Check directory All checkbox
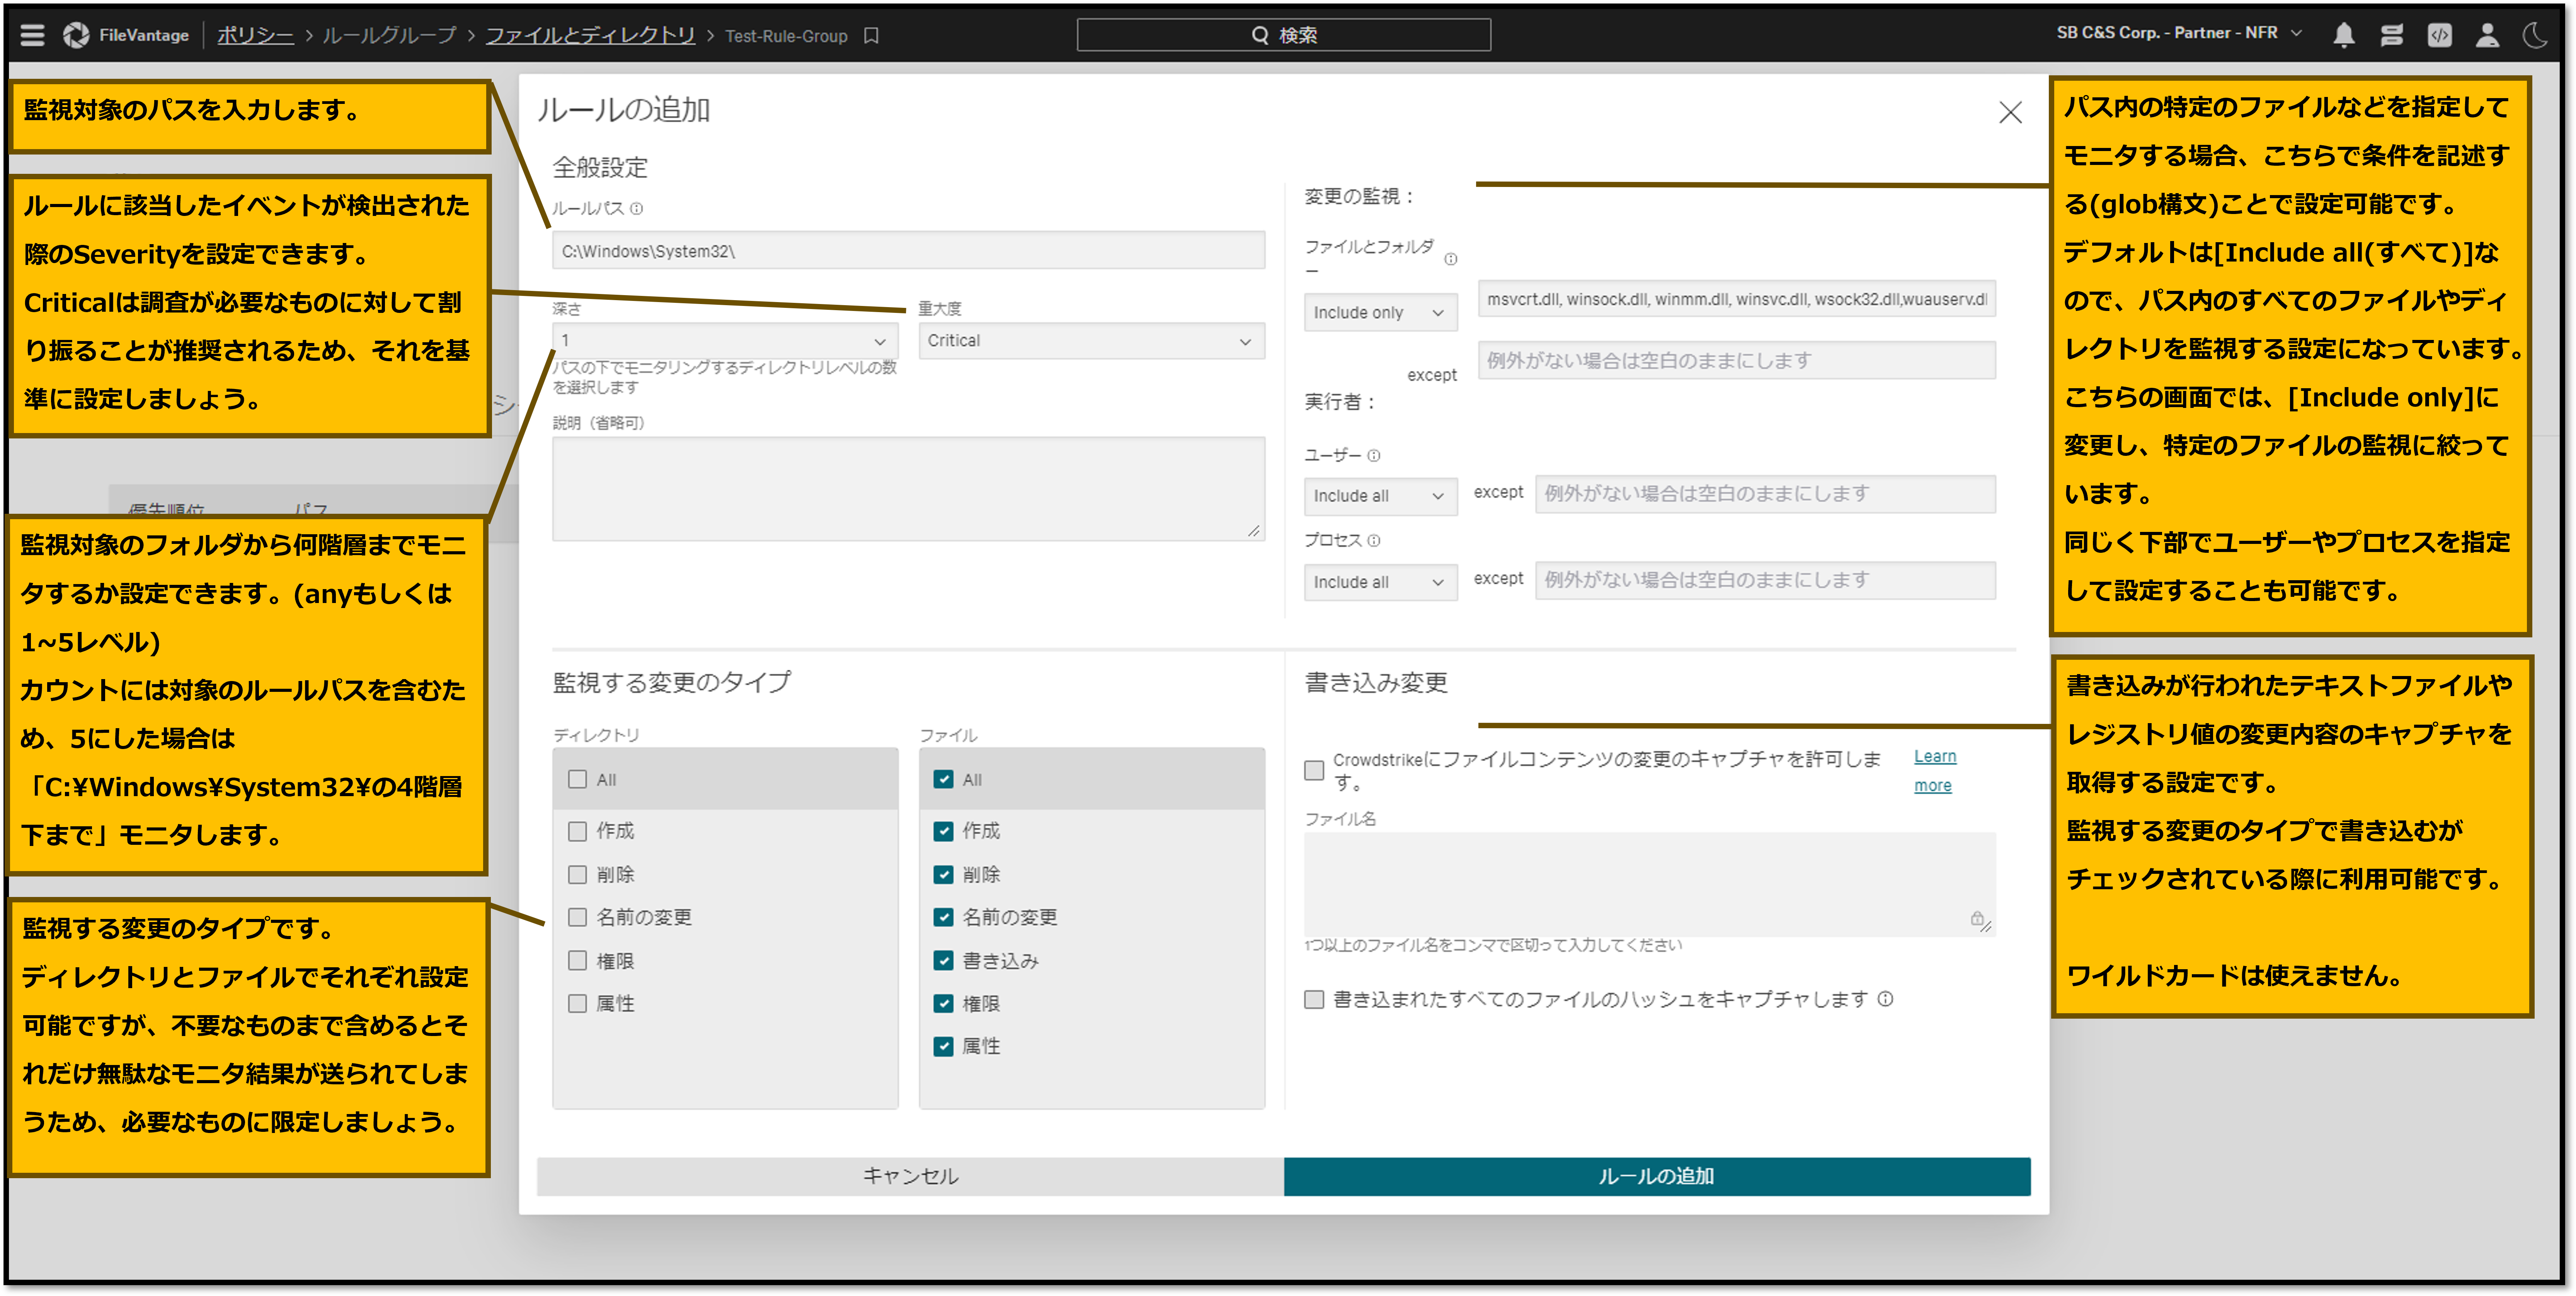2576x1296 pixels. click(577, 780)
